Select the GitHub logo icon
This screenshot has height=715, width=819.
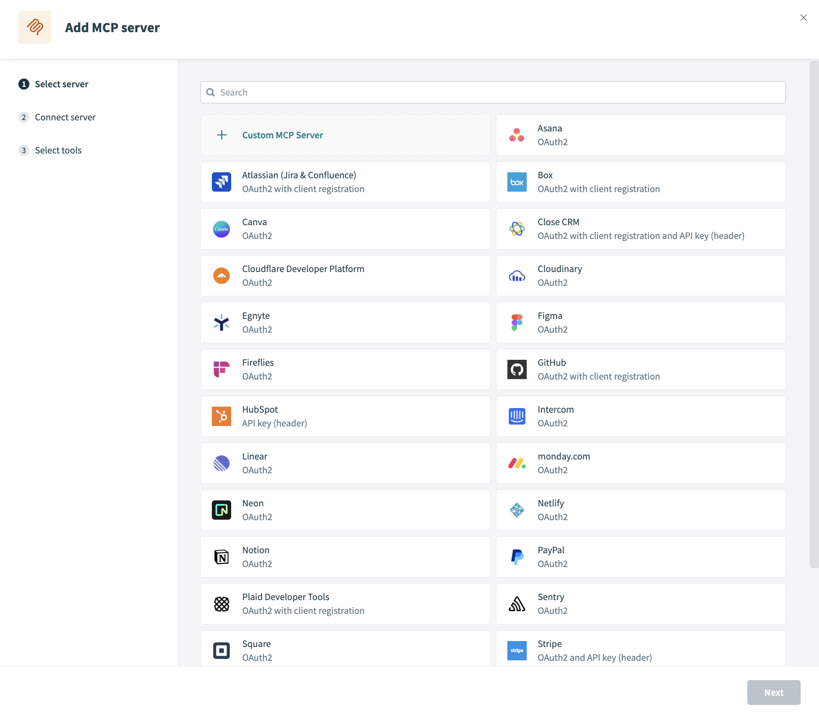point(517,369)
